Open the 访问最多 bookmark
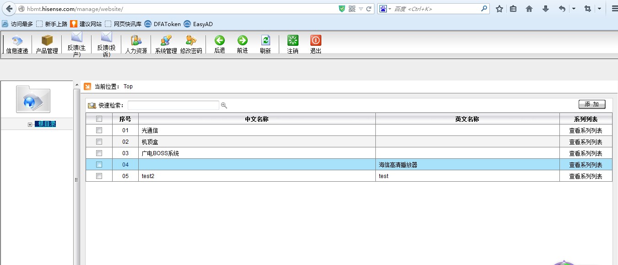The width and height of the screenshot is (618, 265). 17,24
